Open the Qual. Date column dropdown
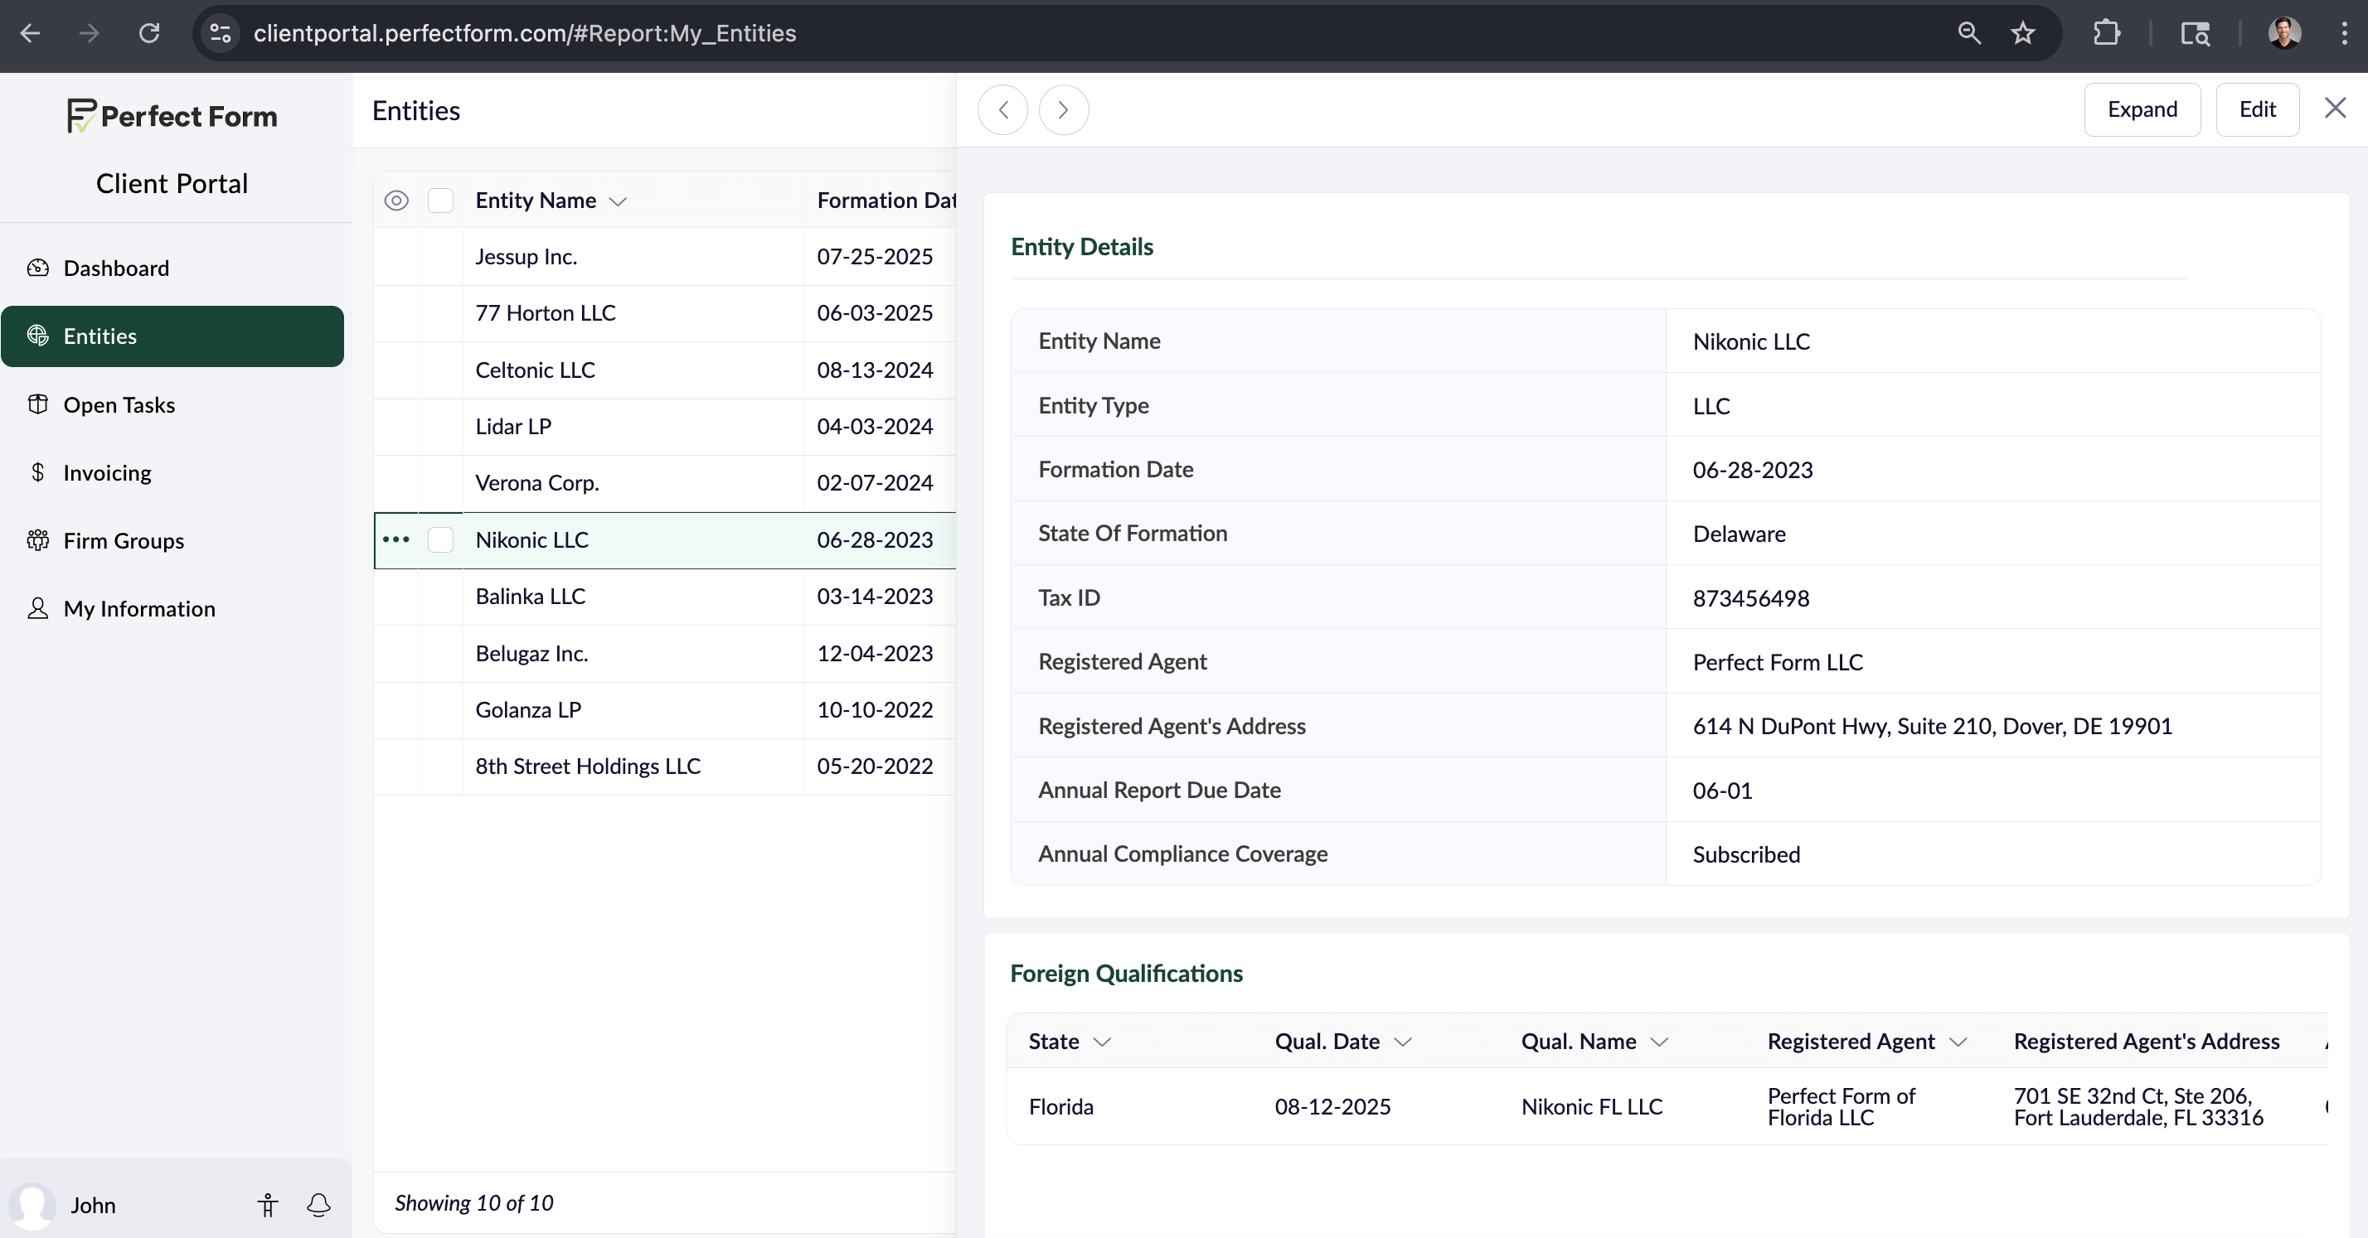Image resolution: width=2368 pixels, height=1238 pixels. point(1403,1042)
